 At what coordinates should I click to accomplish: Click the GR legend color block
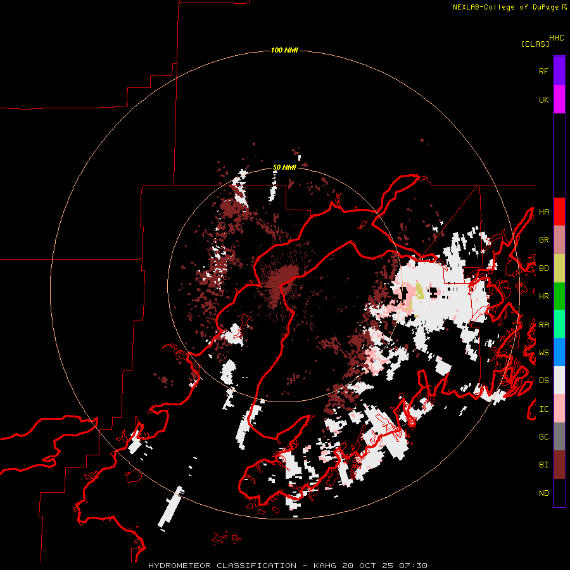coord(559,240)
